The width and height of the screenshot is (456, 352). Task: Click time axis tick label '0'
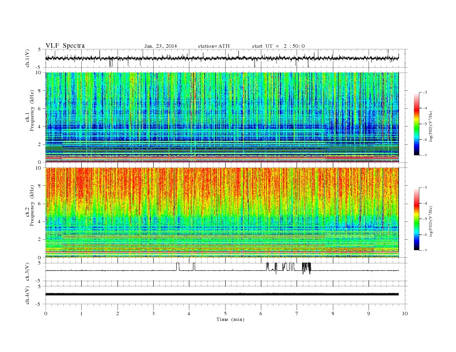(x=45, y=313)
